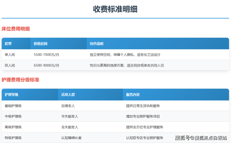The height and width of the screenshot is (143, 232).
Task: Select the 床位费用明细 section heading
Action: click(x=16, y=29)
